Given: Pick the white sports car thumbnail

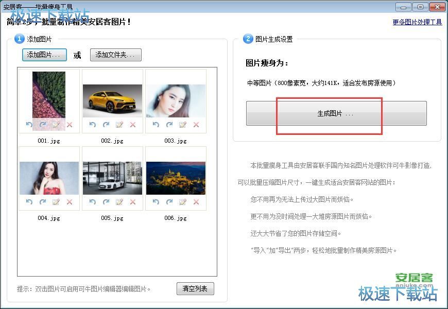Looking at the screenshot, I should pos(112,178).
